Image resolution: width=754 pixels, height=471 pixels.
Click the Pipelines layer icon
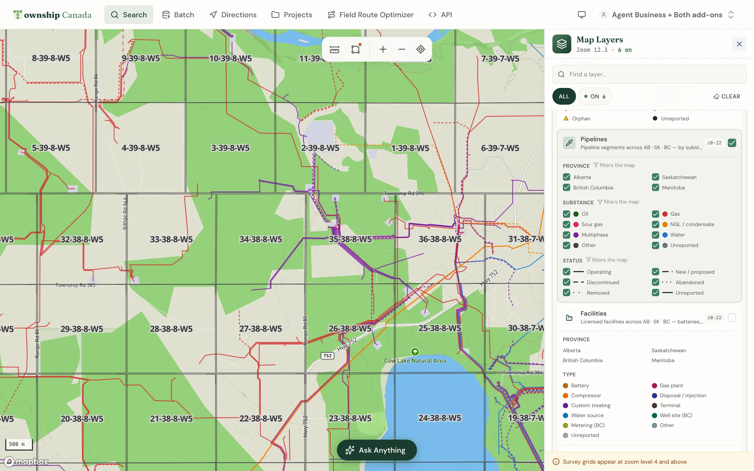569,143
